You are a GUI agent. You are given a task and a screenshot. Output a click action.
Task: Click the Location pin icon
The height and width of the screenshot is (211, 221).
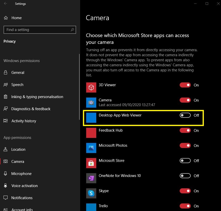pos(6,149)
